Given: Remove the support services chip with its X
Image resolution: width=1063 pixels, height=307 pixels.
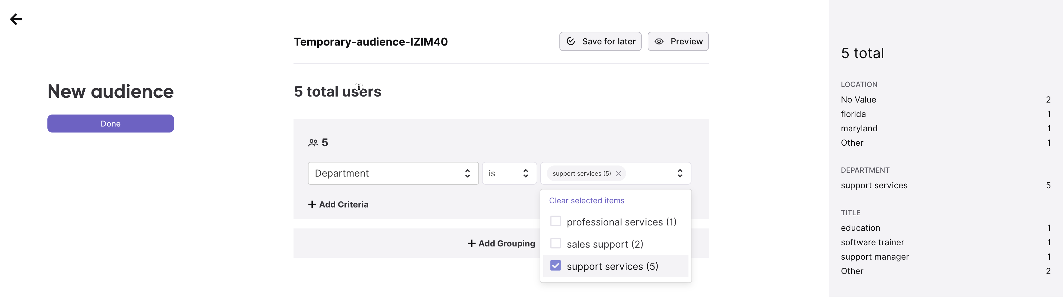Looking at the screenshot, I should pos(618,174).
